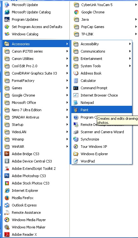Click the Windows Catalog icon
Viewport: 138px width, 238px height.
[x=7, y=34]
